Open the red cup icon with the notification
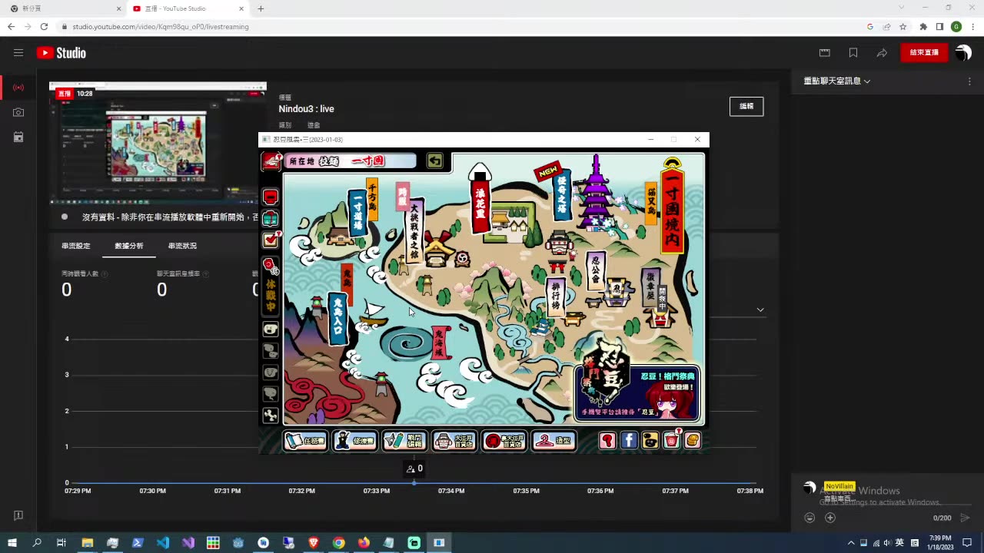 (672, 439)
